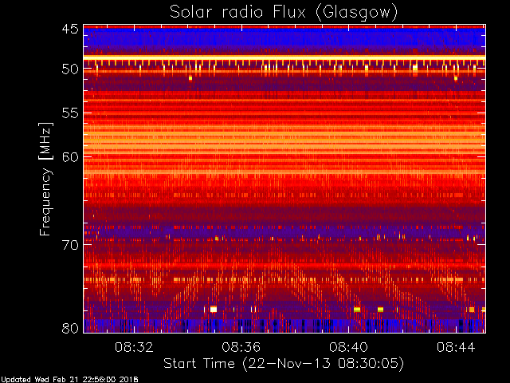
Task: Click the 'Solar radio Flux (Glasgow)' title
Action: coord(284,13)
